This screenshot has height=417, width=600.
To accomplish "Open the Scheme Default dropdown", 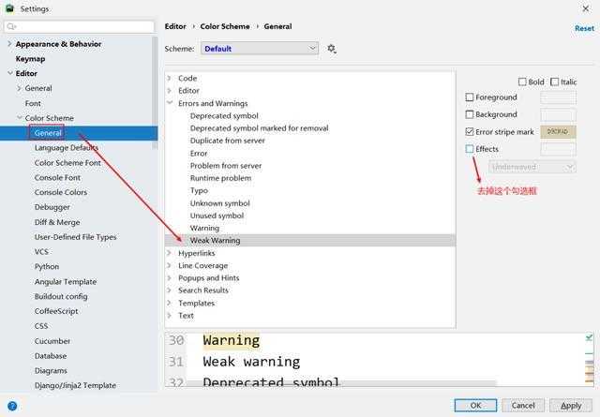I will tap(260, 49).
